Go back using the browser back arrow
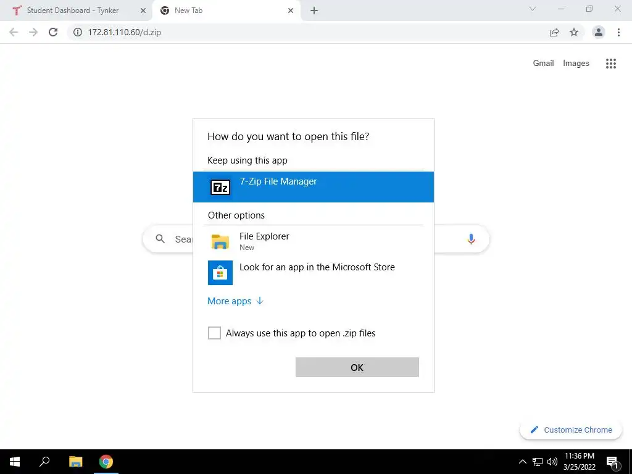632x474 pixels. [x=14, y=32]
